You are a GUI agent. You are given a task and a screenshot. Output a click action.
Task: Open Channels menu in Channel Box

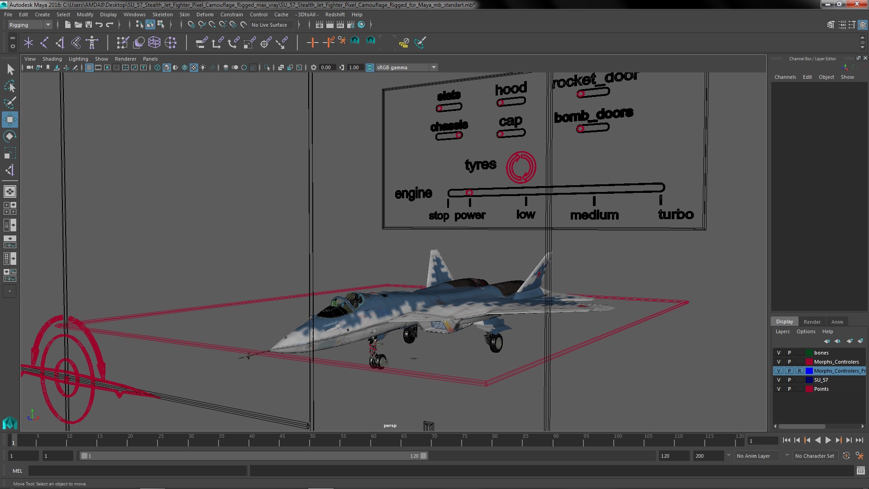785,77
